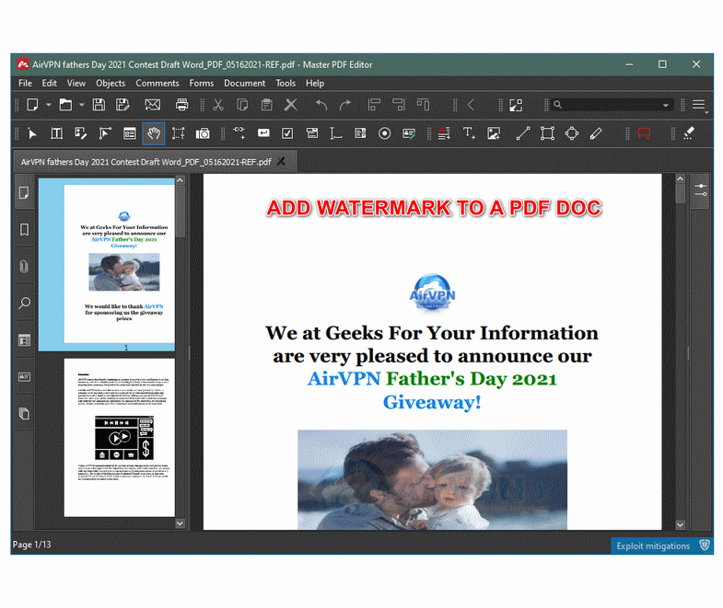Open the Forms menu
723x608 pixels.
pyautogui.click(x=202, y=84)
